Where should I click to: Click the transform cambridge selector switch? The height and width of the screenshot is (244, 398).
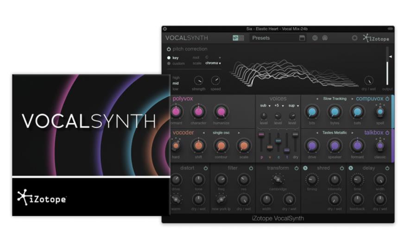pos(278,180)
